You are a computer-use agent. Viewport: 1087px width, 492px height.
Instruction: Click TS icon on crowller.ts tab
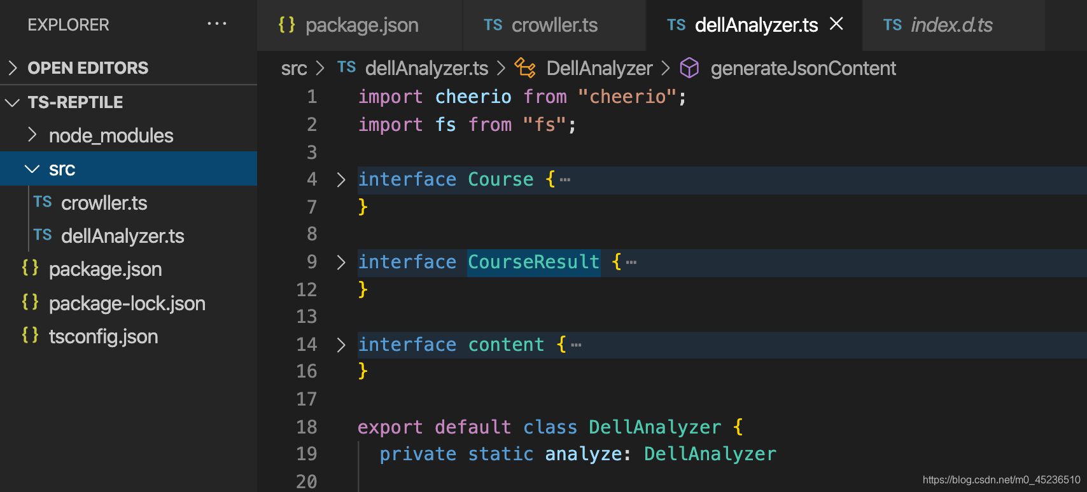pyautogui.click(x=493, y=25)
